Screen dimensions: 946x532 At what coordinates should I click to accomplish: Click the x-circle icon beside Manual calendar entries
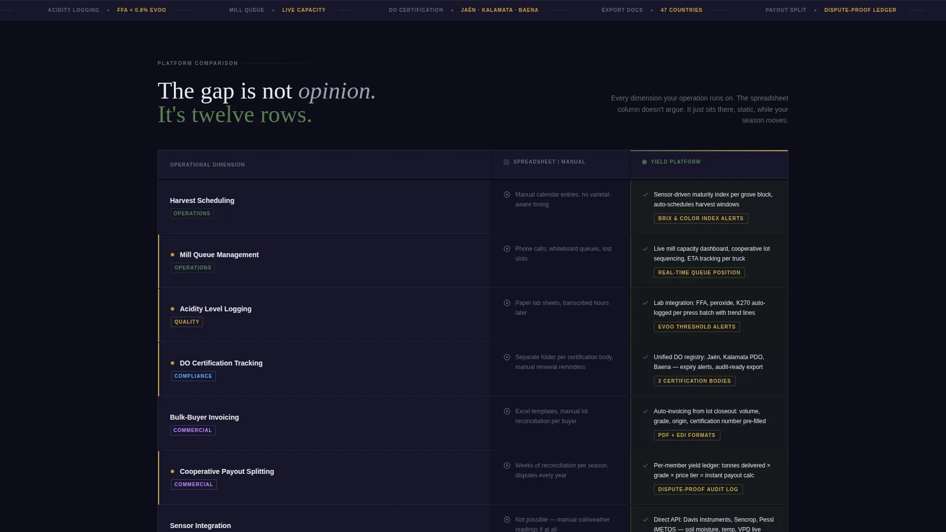(x=507, y=195)
